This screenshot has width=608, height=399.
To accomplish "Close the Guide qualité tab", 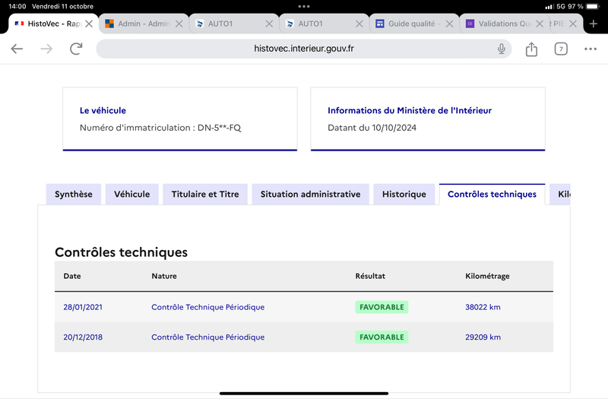I will coord(449,24).
